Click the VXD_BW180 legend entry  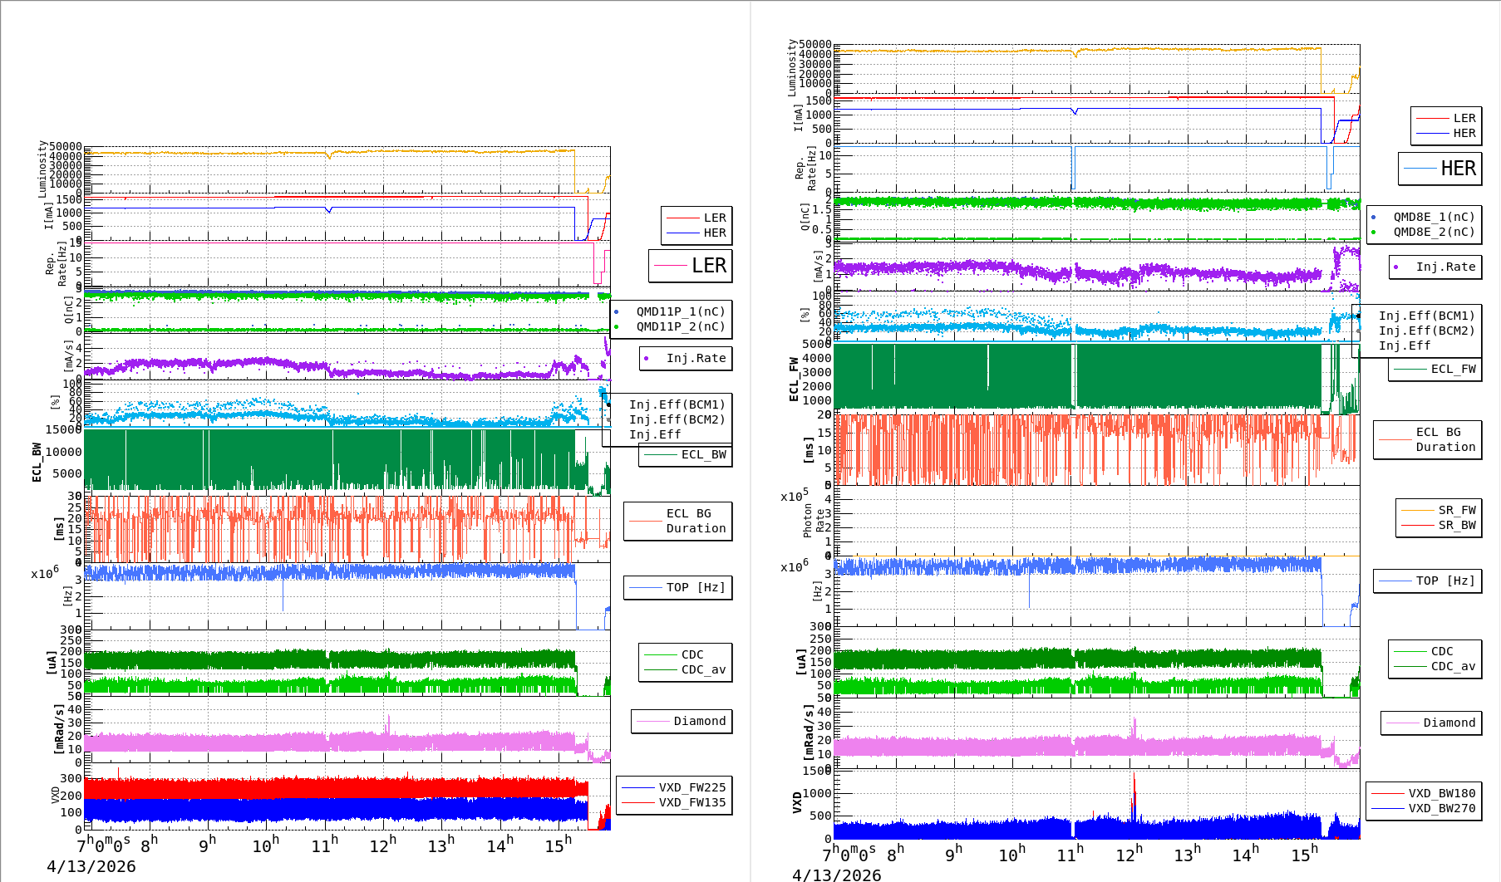pos(1441,793)
